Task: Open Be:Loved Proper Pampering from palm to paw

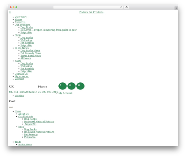Action: click(48, 30)
